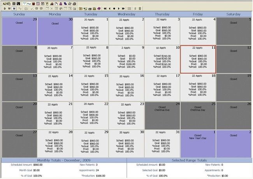Click the double-right fast-forward navigation arrow
Image resolution: width=253 pixels, height=179 pixels.
click(x=123, y=8)
